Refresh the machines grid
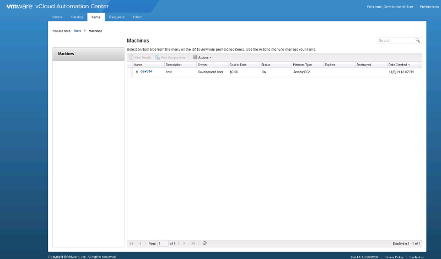The image size is (441, 259). pos(205,243)
